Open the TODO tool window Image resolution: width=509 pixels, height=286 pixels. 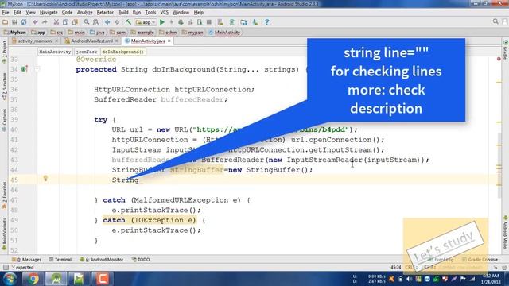tap(141, 260)
